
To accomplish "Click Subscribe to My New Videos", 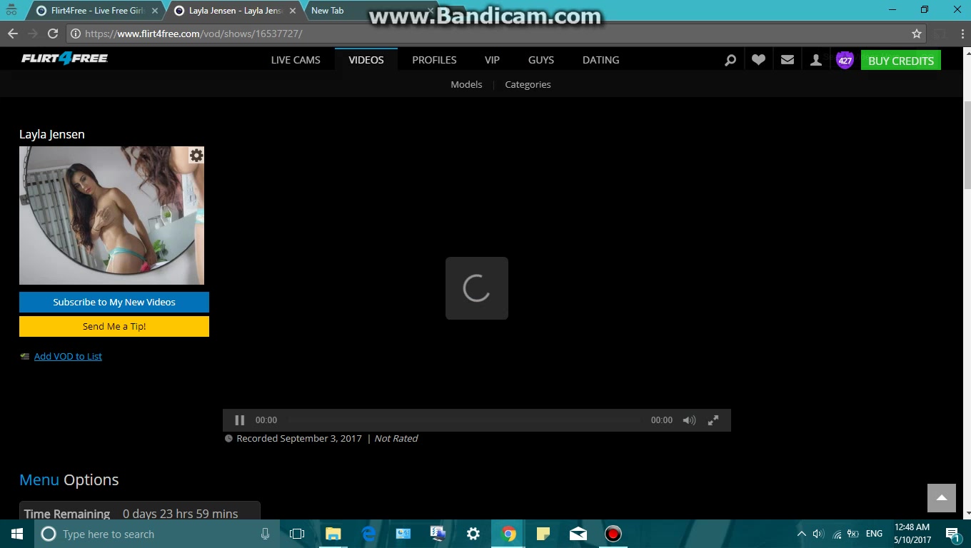I will tap(114, 302).
